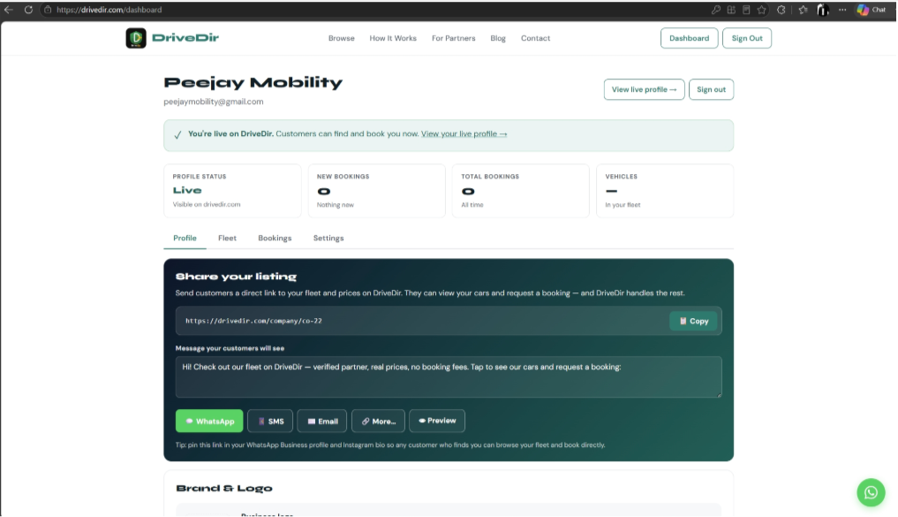Viewport: 898px width, 517px height.
Task: Click the 'Share your listing' heading
Action: point(236,277)
